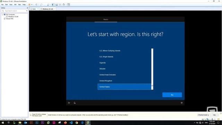
Task: Open Premiere Pro from taskbar
Action: point(43,123)
